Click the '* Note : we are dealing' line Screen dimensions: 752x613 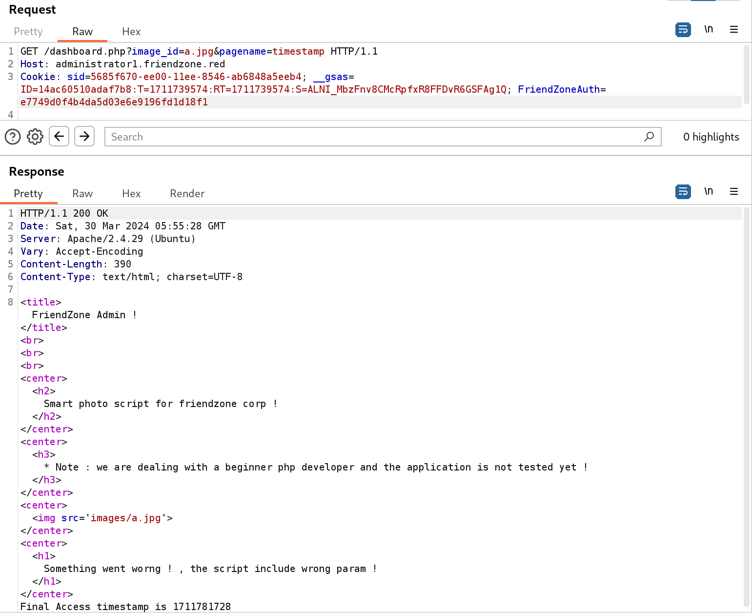pyautogui.click(x=316, y=467)
